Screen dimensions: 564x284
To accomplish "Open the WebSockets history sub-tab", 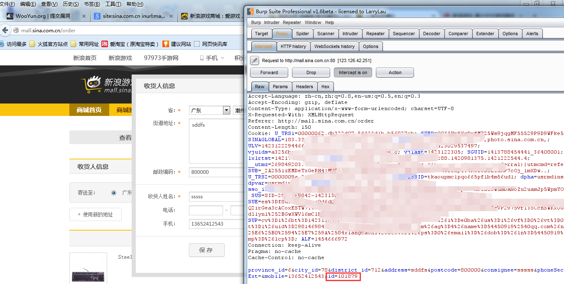I will coord(334,46).
